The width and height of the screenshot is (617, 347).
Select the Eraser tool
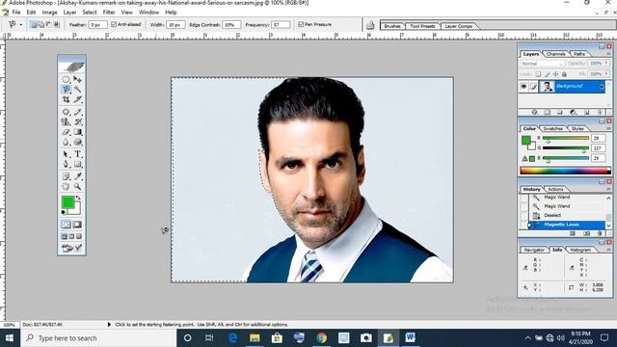(x=66, y=132)
